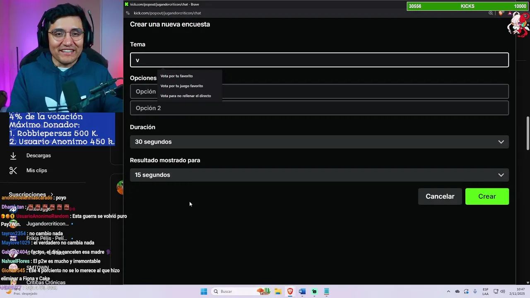The width and height of the screenshot is (530, 298).
Task: Open the Jugandorcriticon channel subscription
Action: tap(48, 224)
